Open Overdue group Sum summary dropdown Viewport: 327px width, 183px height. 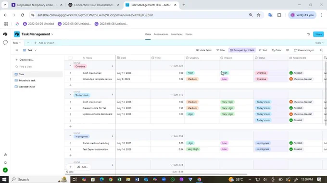pyautogui.click(x=176, y=66)
